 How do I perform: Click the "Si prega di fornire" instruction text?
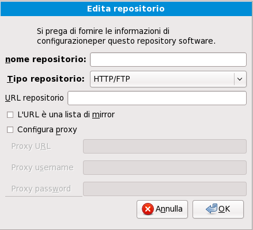pos(126,36)
